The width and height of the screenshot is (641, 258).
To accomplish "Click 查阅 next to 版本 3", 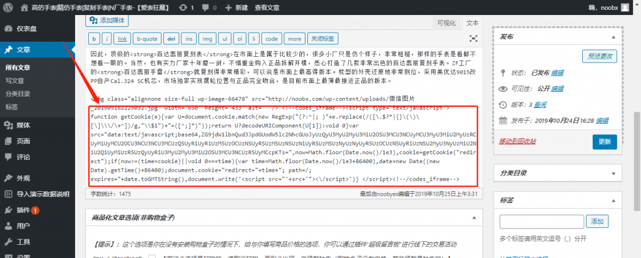I will tap(540, 105).
